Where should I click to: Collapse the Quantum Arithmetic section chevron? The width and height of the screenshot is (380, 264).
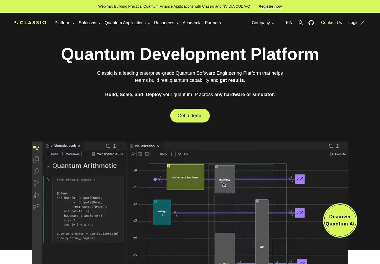pyautogui.click(x=48, y=166)
